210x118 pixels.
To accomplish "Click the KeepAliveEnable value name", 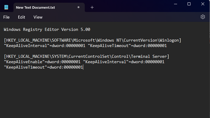I will point(24,62).
